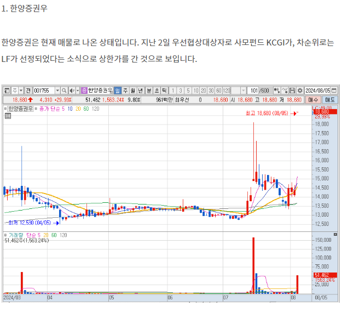
Task: Open stock search magnifier icon
Action: [x=64, y=90]
